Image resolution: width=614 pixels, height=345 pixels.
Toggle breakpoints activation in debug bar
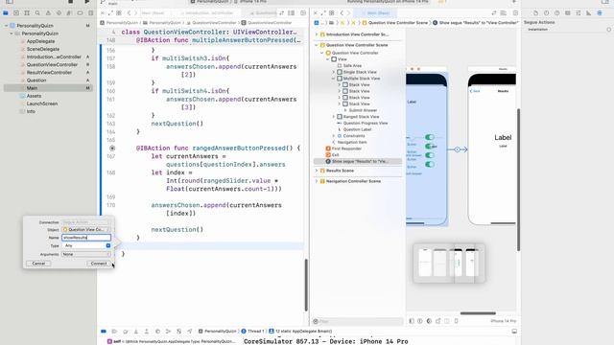coord(104,332)
